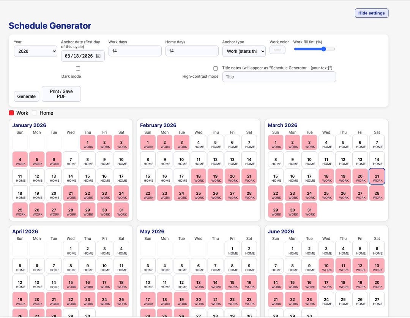Click the Print / Save PDF button
This screenshot has height=318, width=410.
(61, 94)
